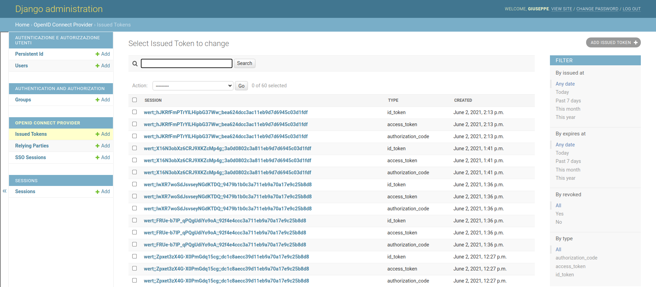This screenshot has width=656, height=287.
Task: Open the Zpxet3zX4G id_token session link
Action: click(226, 257)
